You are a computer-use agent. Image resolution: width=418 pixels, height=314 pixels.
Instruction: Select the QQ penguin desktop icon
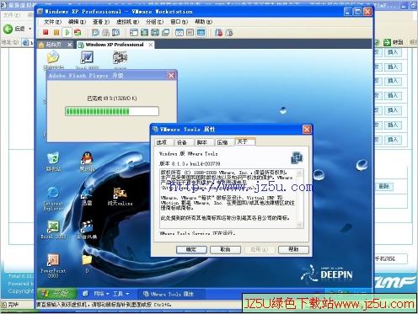click(x=87, y=162)
